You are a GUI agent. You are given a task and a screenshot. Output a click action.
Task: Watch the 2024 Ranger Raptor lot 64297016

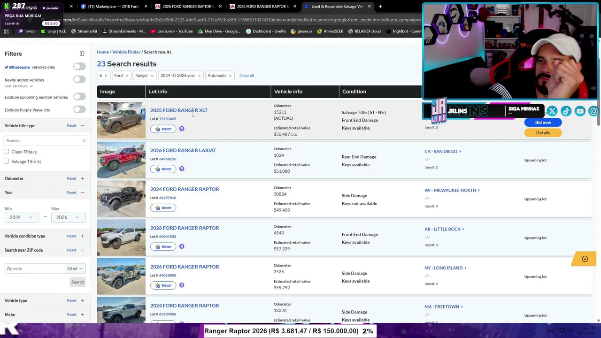coord(163,208)
